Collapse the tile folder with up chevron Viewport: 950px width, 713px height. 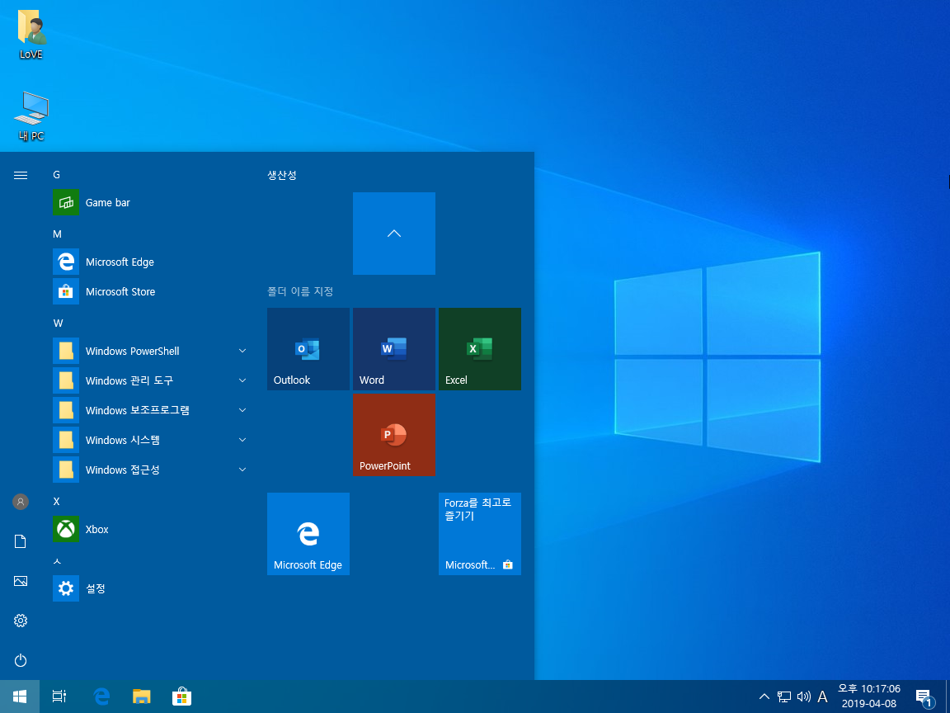pyautogui.click(x=394, y=234)
